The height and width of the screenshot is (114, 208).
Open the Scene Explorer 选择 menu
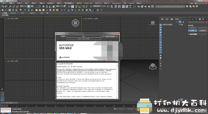[162, 19]
